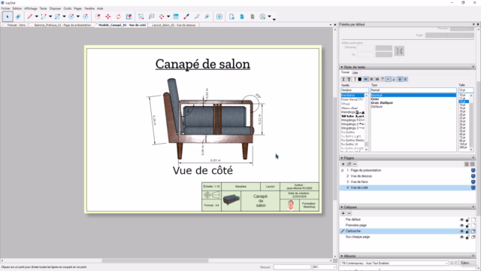Click the Start Presentation icon

point(219,17)
